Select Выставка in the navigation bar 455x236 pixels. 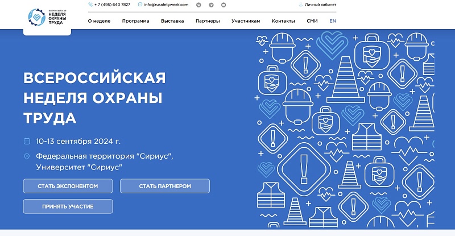172,21
